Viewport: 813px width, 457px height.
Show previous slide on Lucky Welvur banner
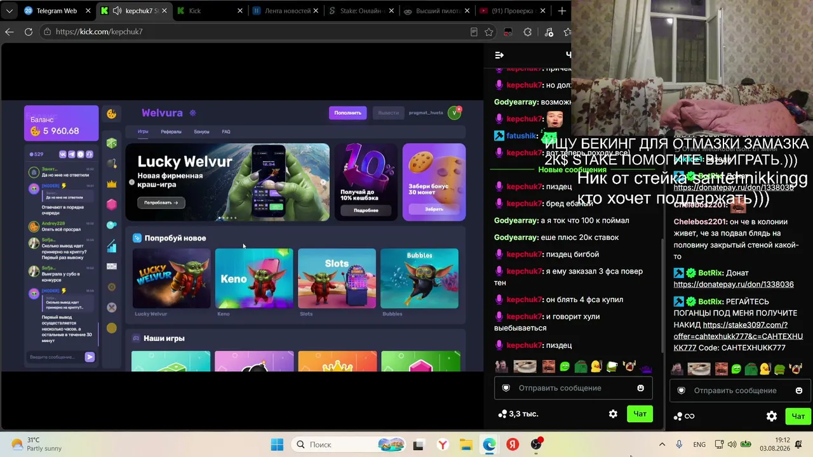pos(132,182)
